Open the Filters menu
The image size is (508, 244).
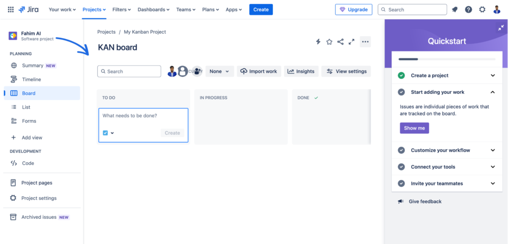click(x=122, y=9)
